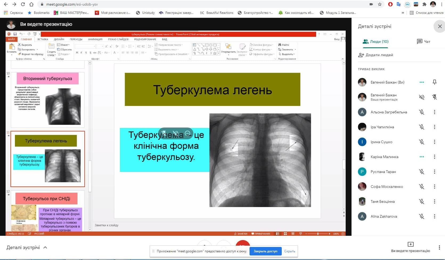Image resolution: width=445 pixels, height=260 pixels.
Task: Reload the page in Chrome
Action: 23,4
